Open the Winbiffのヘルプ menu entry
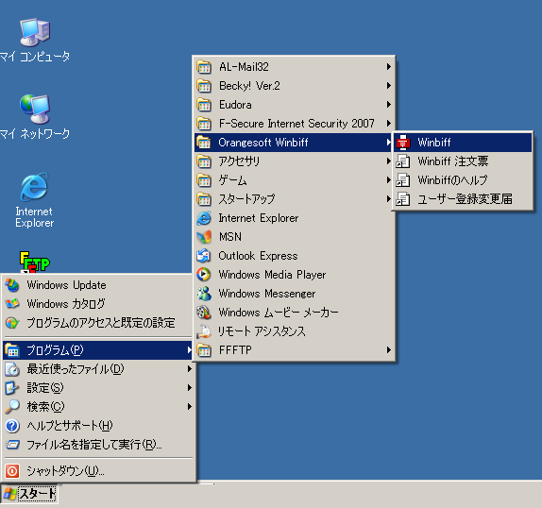This screenshot has width=542, height=508. coord(463,180)
